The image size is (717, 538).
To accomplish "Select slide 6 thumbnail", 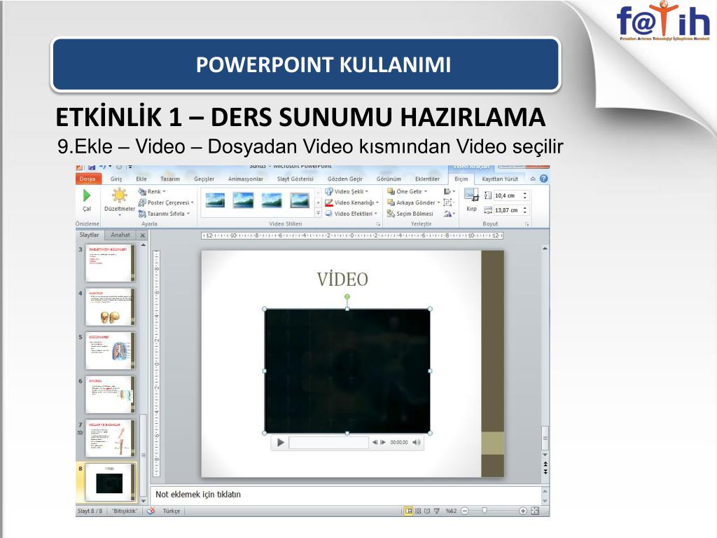I will click(x=110, y=395).
